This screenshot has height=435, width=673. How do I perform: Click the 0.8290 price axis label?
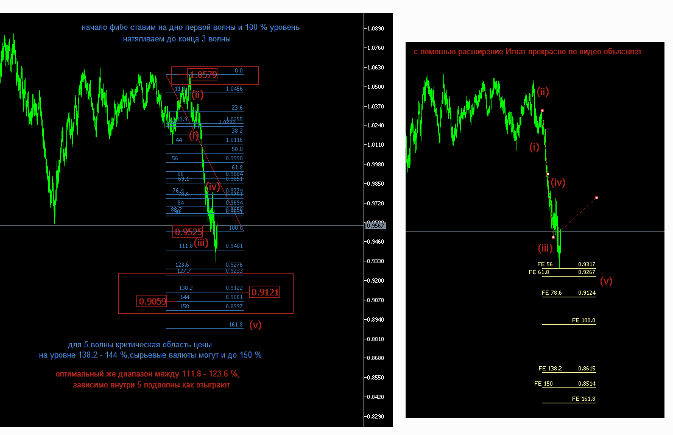point(376,416)
